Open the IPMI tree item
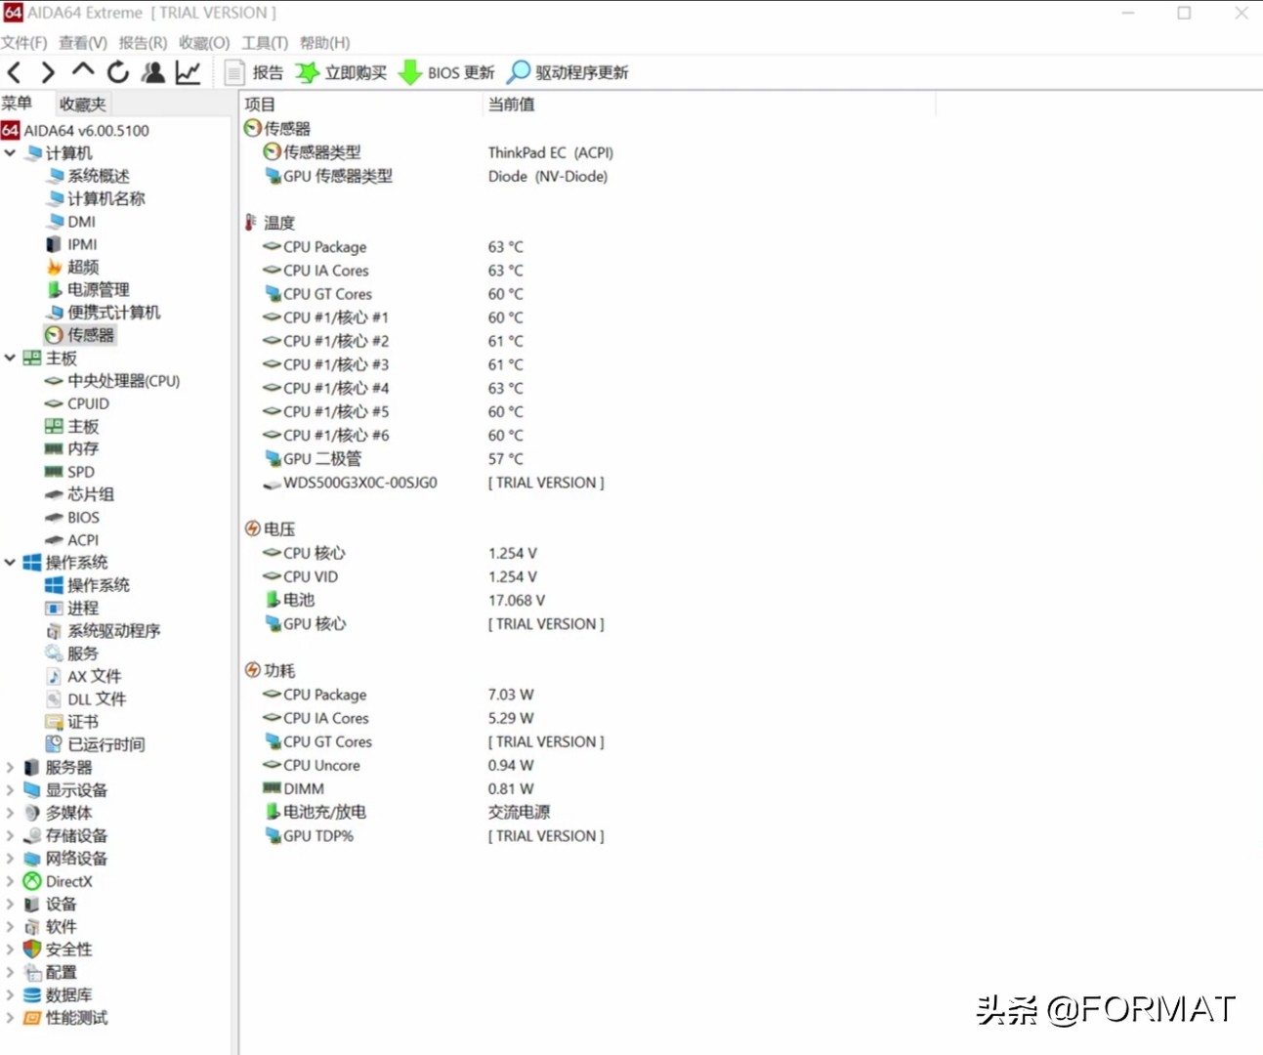 pyautogui.click(x=71, y=244)
